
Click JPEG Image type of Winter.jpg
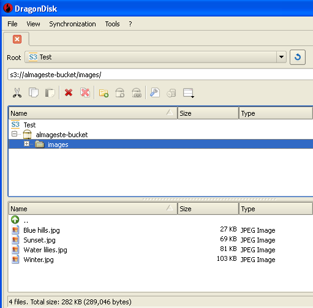coord(258,260)
